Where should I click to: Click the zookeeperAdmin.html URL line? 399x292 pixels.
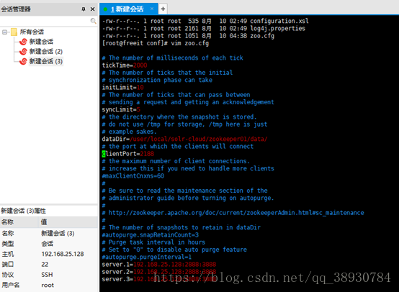coord(233,213)
